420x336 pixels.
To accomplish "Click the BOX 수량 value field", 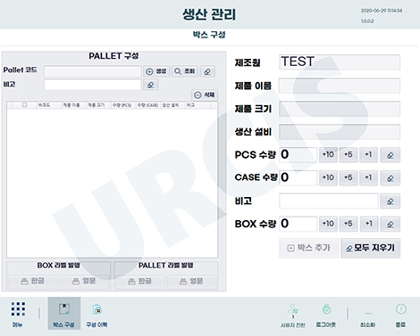I will pos(298,224).
